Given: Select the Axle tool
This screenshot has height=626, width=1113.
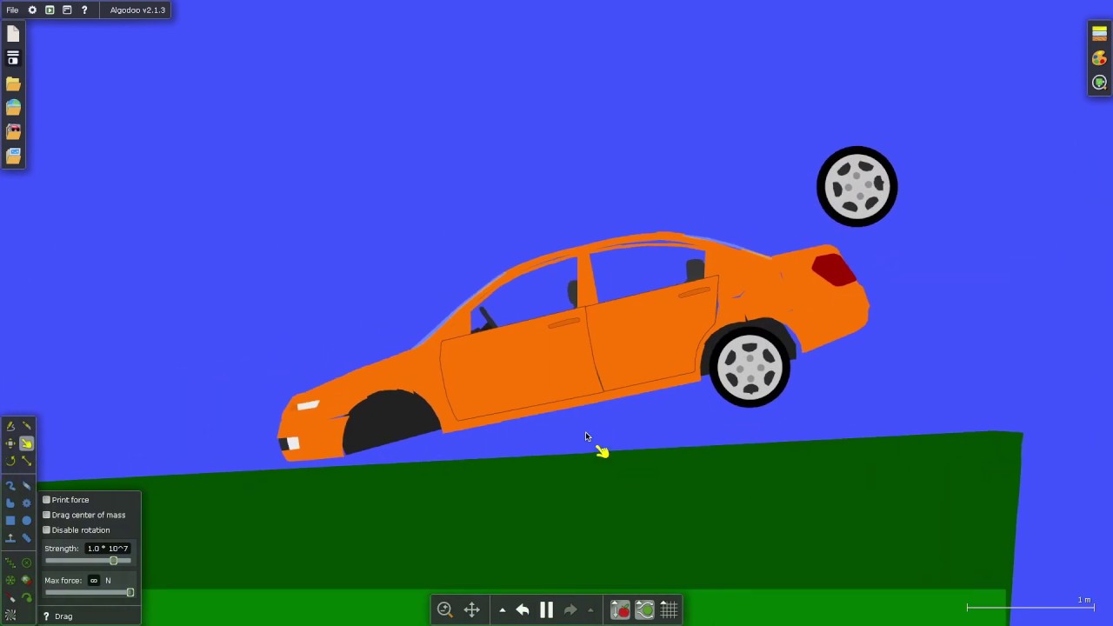Looking at the screenshot, I should (x=10, y=580).
